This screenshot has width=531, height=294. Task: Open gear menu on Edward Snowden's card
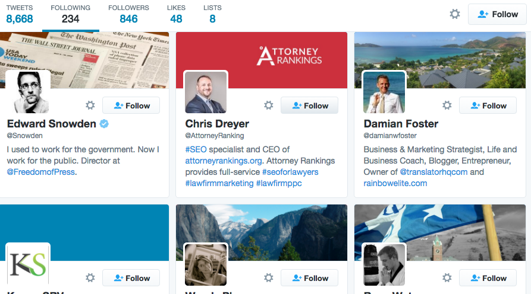pos(90,106)
